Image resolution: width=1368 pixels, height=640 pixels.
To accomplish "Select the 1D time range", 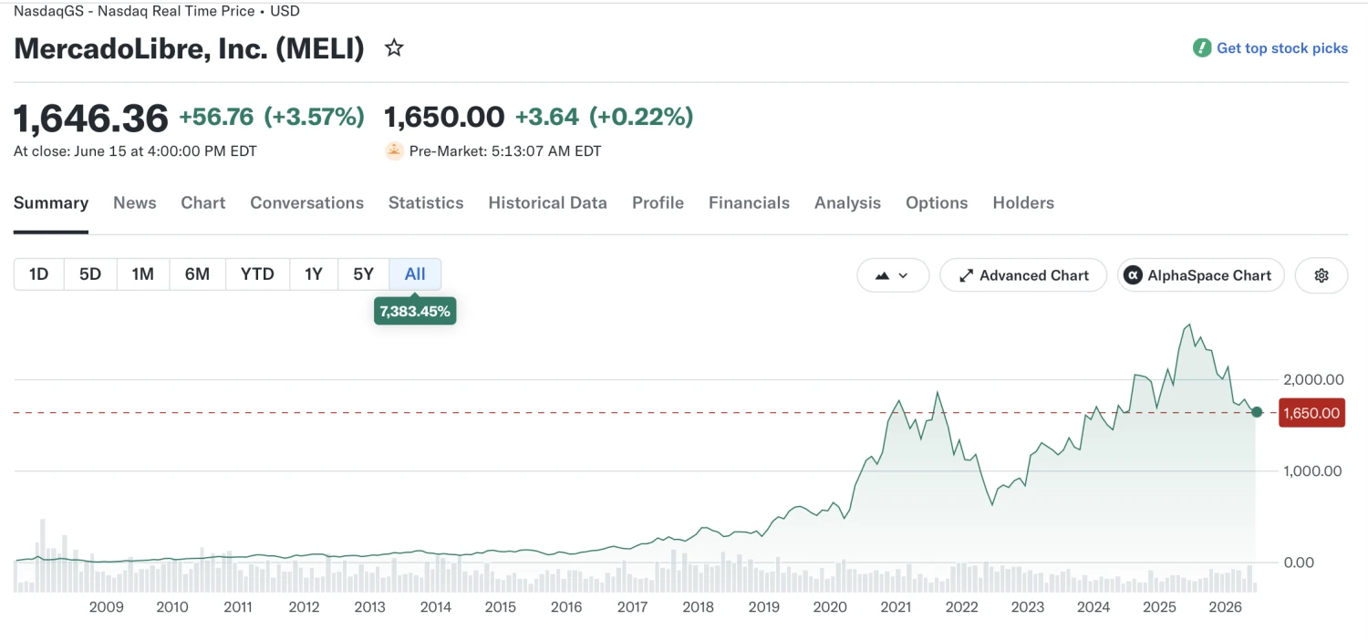I will pos(39,274).
